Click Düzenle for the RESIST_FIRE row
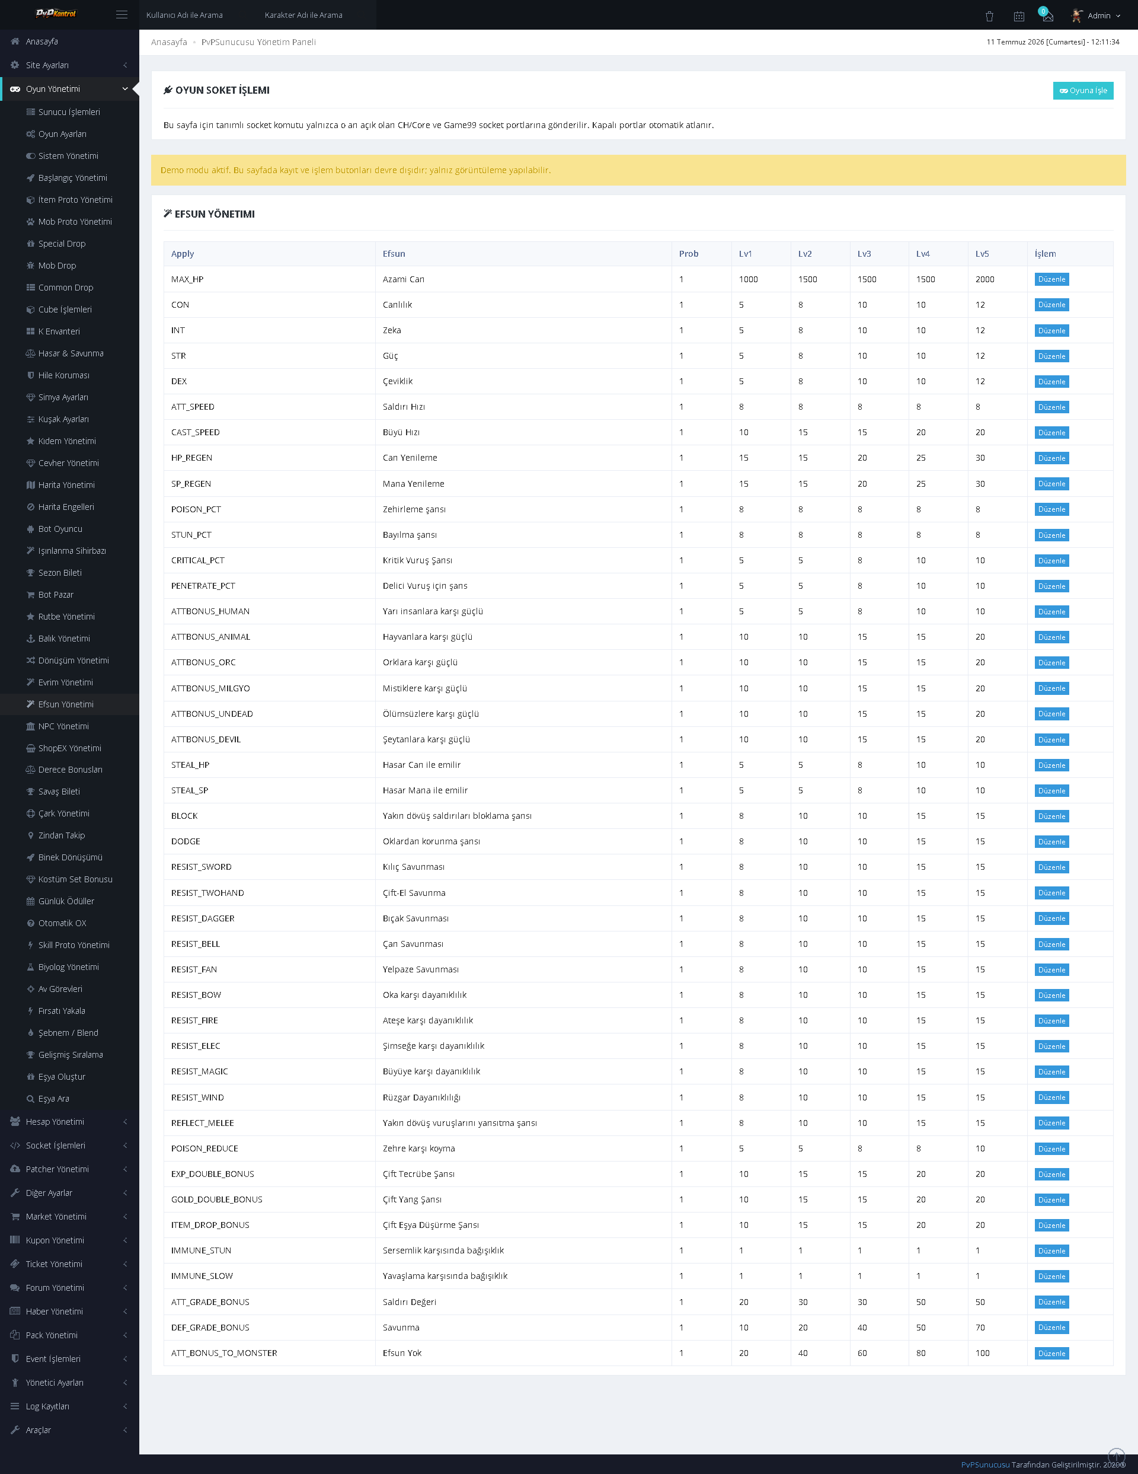Image resolution: width=1138 pixels, height=1474 pixels. point(1051,1021)
